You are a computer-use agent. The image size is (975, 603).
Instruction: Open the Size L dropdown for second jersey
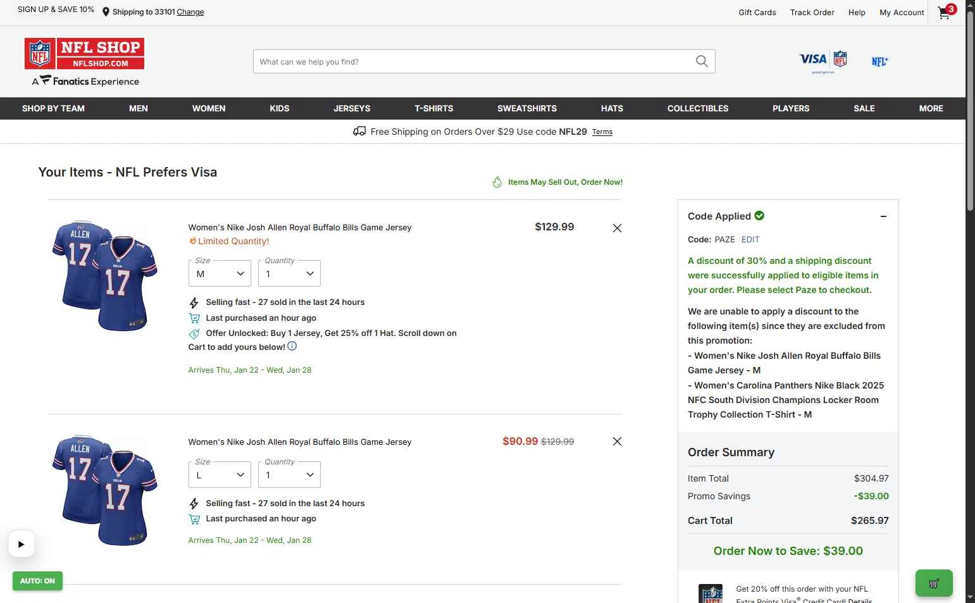pos(220,475)
